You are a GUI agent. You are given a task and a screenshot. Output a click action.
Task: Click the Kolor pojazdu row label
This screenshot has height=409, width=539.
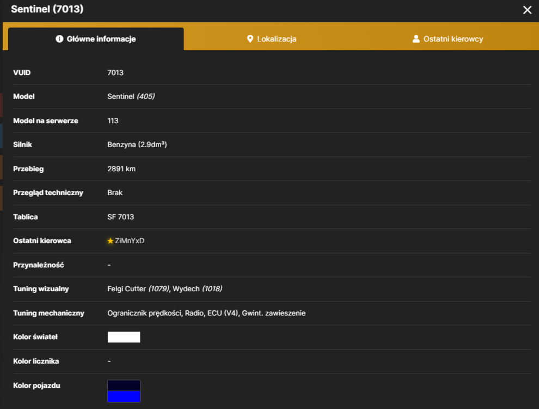(36, 386)
